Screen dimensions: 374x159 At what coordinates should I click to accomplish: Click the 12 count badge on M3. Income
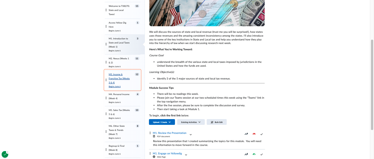137,74
